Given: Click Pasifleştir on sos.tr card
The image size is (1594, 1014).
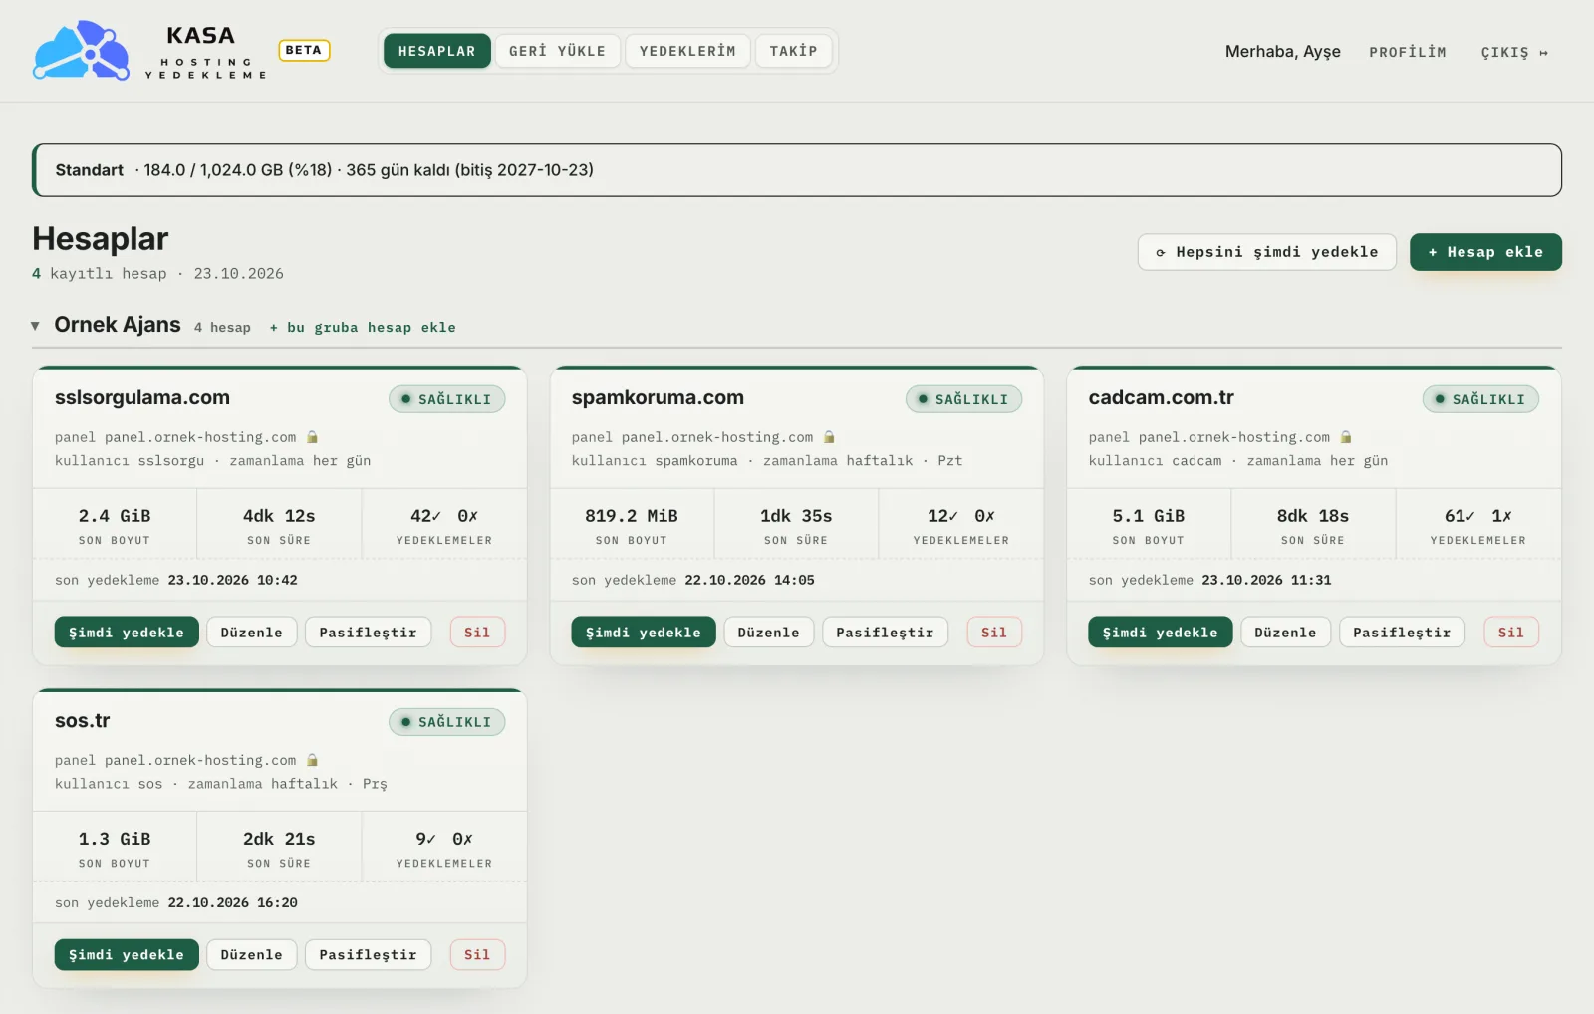Looking at the screenshot, I should coord(368,955).
